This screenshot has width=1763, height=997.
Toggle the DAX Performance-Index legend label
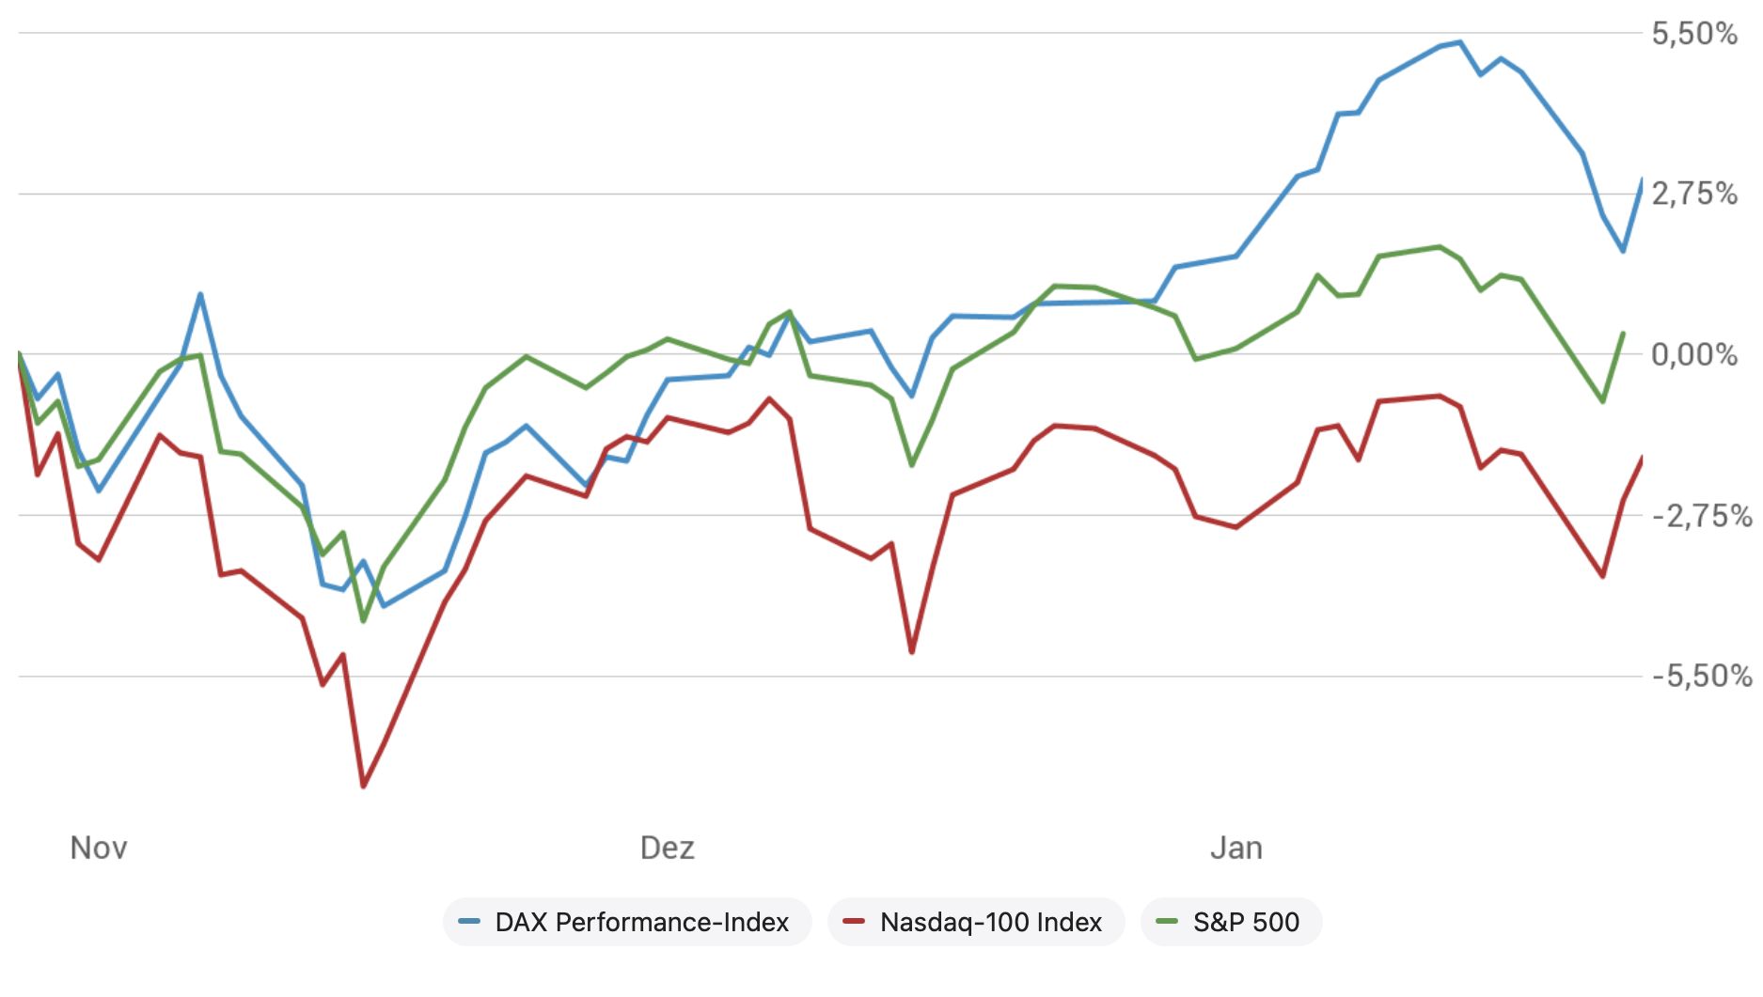click(641, 922)
